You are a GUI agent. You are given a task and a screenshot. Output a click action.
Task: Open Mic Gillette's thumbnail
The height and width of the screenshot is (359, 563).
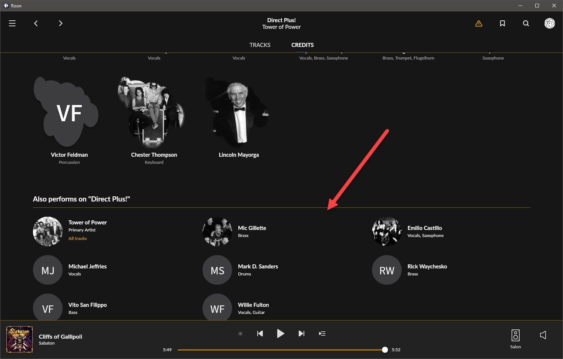(x=217, y=231)
